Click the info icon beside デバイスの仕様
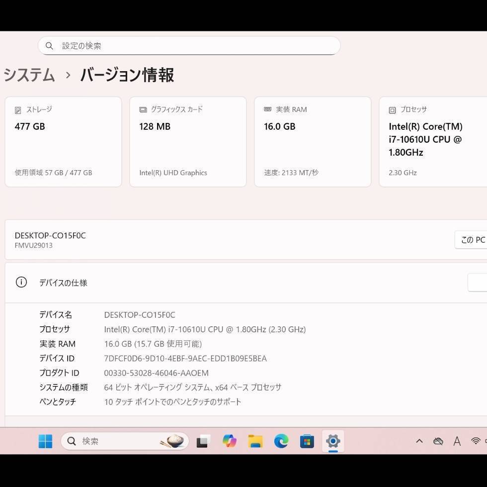 coord(21,282)
